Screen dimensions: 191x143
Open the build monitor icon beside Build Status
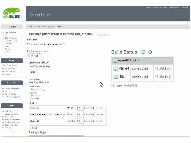click(143, 52)
